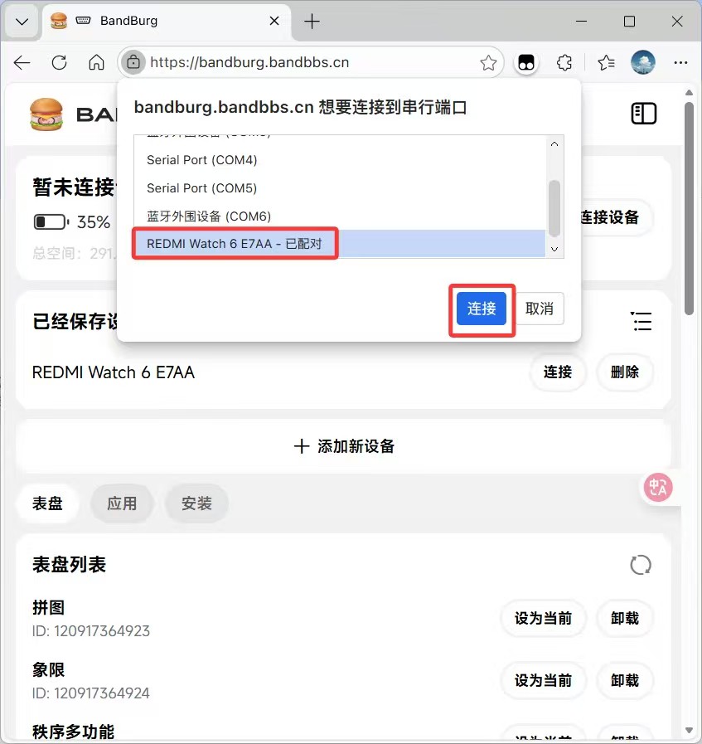The image size is (702, 744).
Task: Switch to the 安装 tab
Action: click(x=196, y=503)
